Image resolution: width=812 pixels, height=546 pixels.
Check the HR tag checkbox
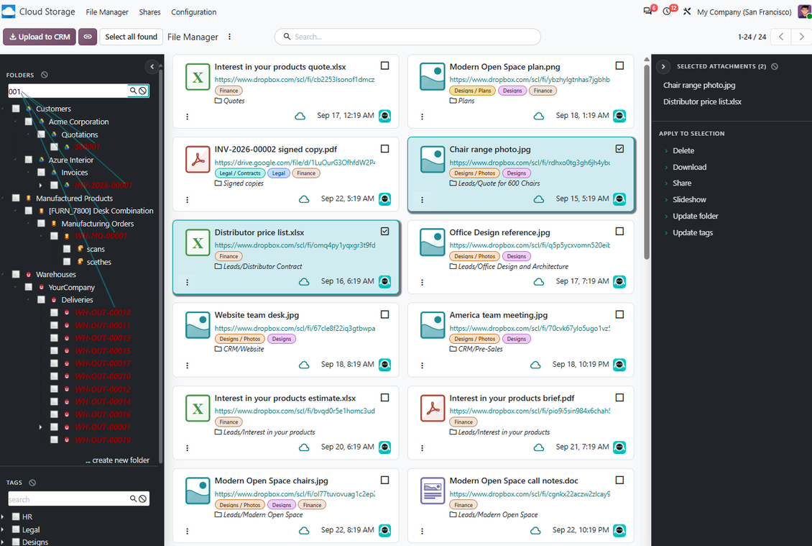(x=16, y=517)
